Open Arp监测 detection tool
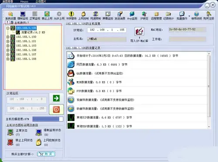 point(132,16)
